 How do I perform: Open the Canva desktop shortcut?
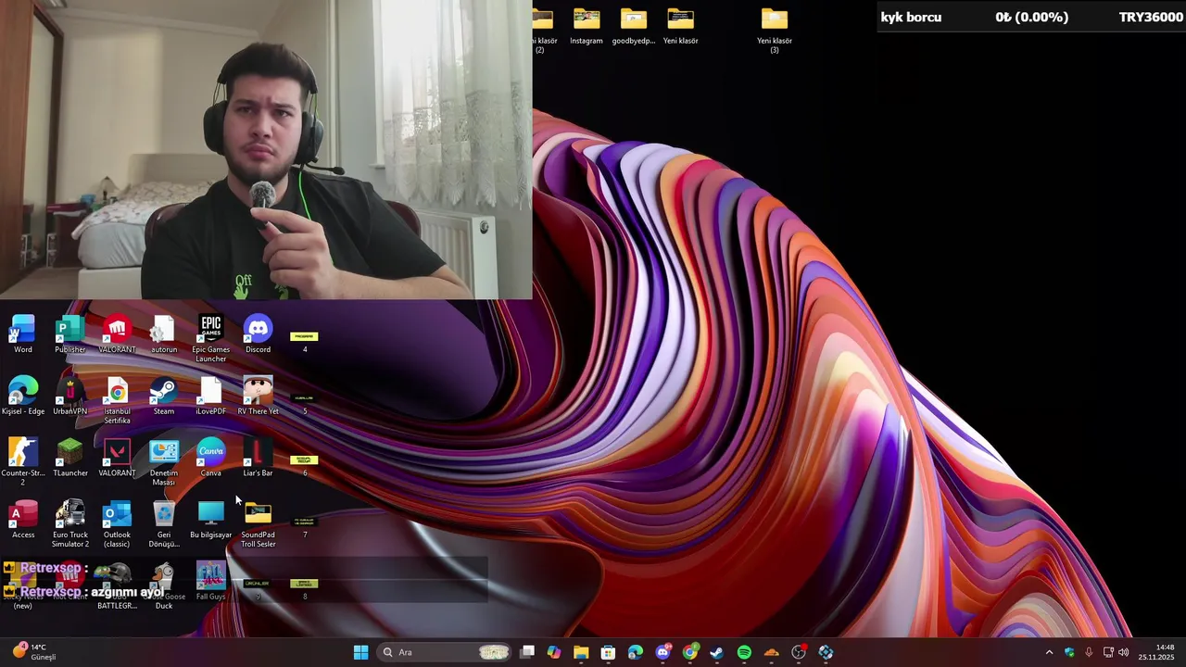211,458
